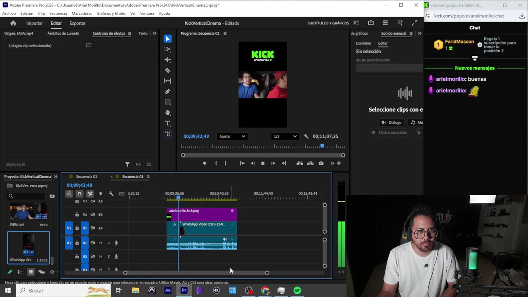Switch to the Exportar workspace tab
This screenshot has width=528, height=297.
click(x=78, y=23)
